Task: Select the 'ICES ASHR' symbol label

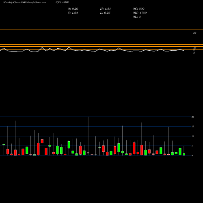Action: coord(62,2)
